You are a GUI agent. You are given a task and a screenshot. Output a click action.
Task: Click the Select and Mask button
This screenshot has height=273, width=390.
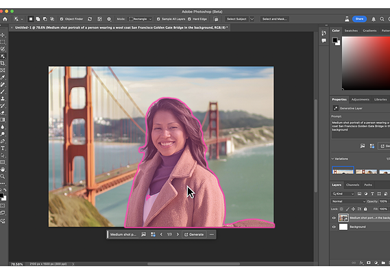click(x=275, y=19)
